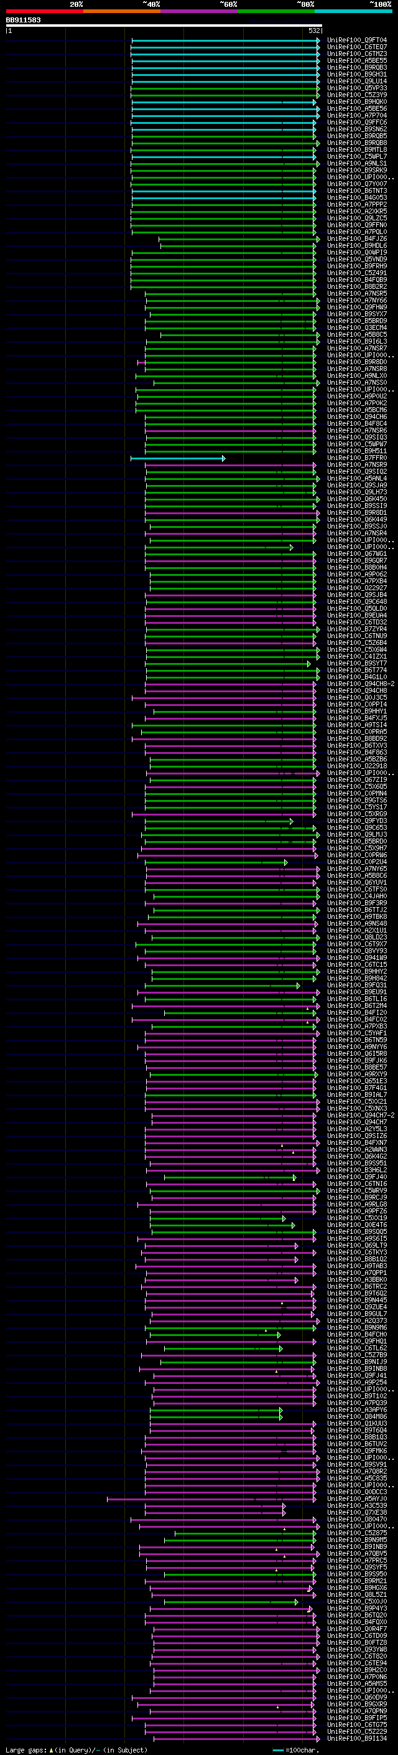Click the purple ~60% identity legend segment

click(200, 11)
